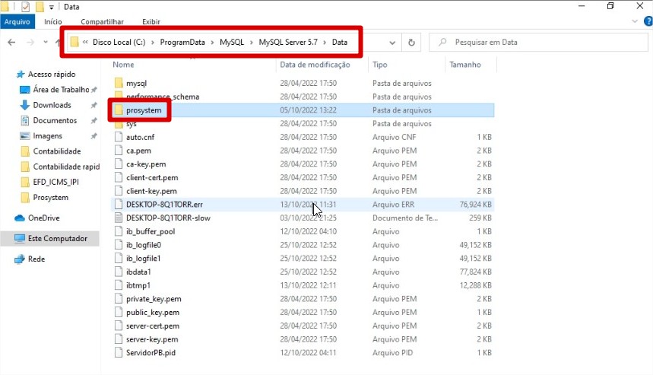This screenshot has width=653, height=375.
Task: Select the mysql folder
Action: 136,83
